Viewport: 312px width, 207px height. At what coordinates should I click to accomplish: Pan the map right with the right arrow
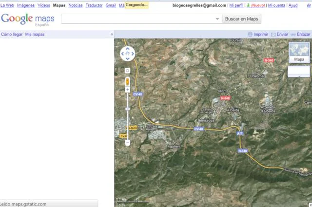[133, 54]
